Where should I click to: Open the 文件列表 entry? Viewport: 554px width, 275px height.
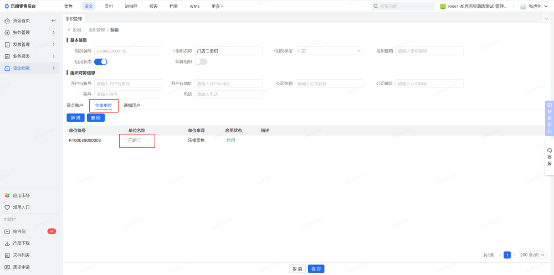click(21, 255)
